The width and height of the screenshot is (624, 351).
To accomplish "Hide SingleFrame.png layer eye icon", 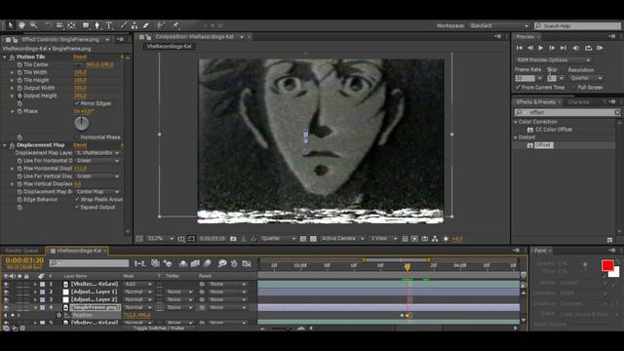I will point(6,307).
